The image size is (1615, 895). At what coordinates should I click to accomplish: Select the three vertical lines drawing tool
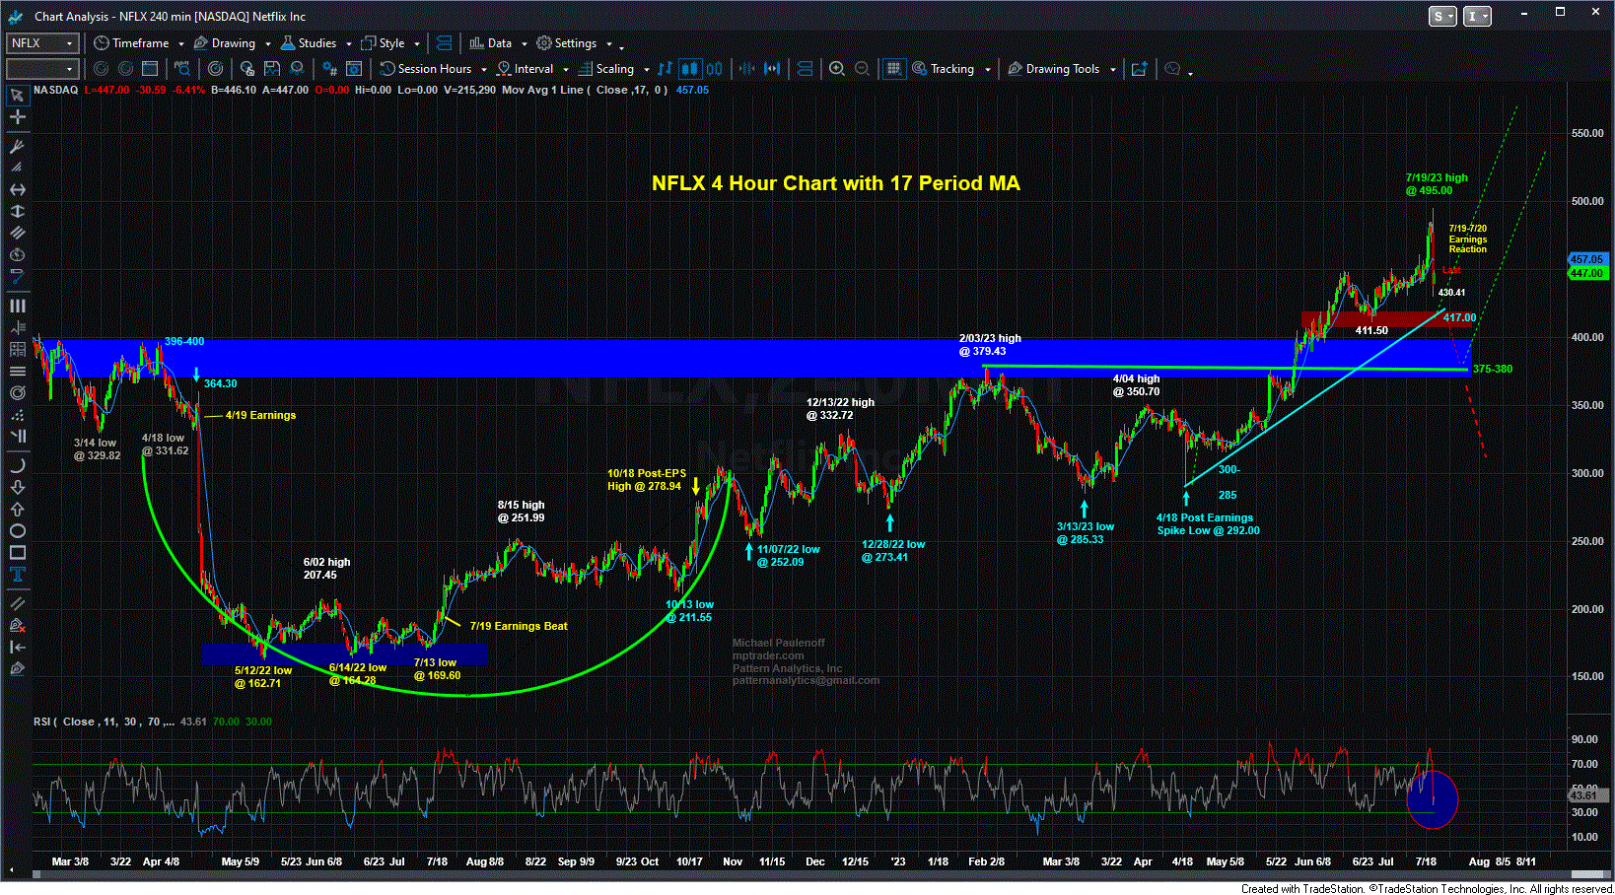[17, 306]
